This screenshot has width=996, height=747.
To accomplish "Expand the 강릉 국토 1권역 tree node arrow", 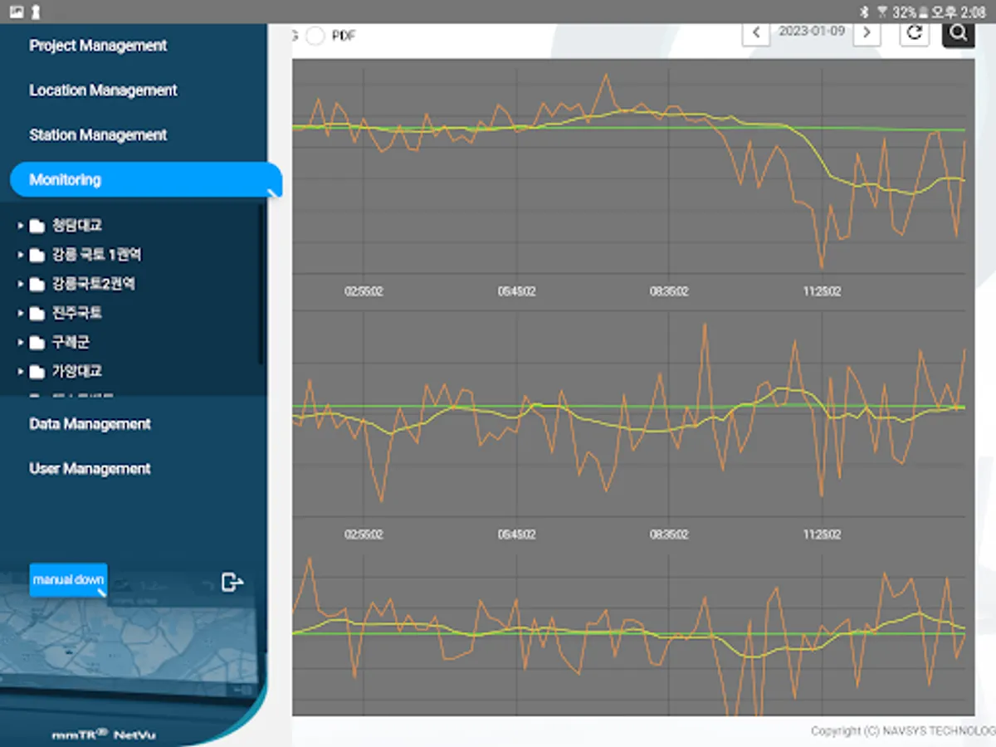I will point(20,255).
